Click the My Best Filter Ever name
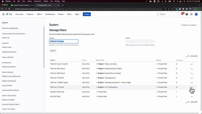The image size is (202, 114). pos(57,92)
